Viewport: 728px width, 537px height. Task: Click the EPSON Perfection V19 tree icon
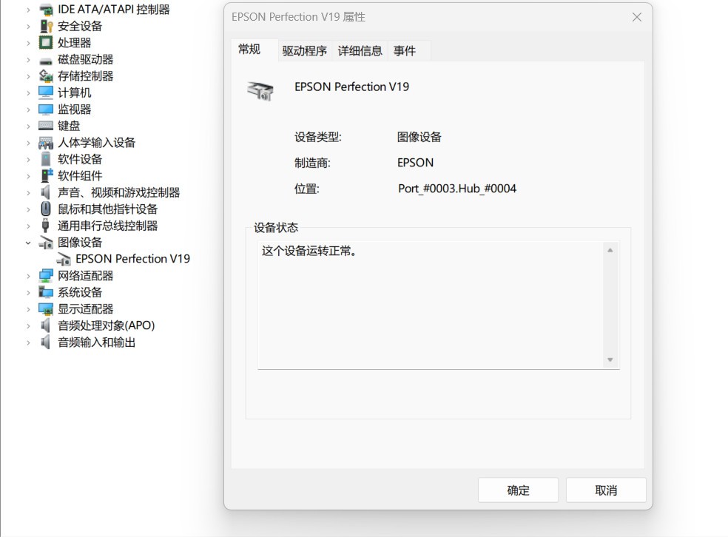tap(64, 259)
